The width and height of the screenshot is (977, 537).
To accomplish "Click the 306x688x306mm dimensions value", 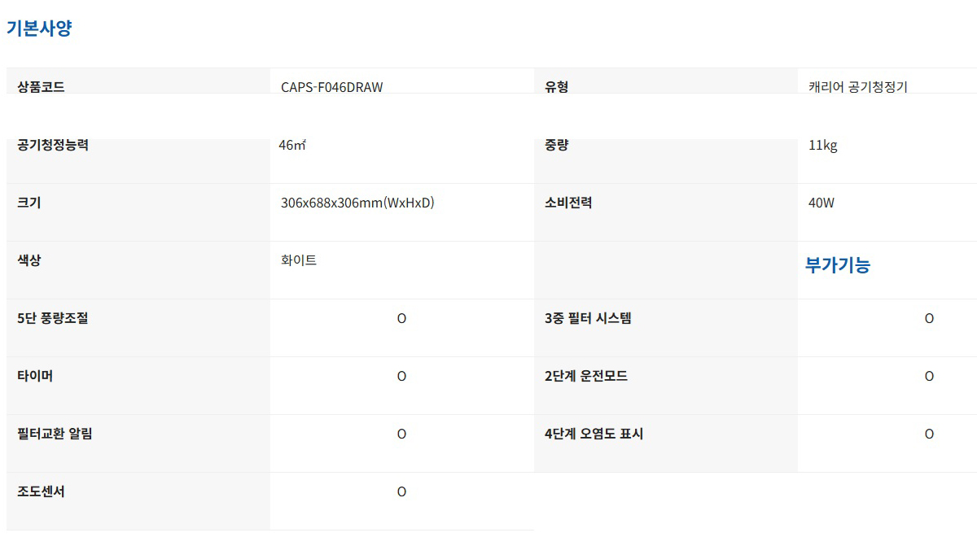I will click(x=357, y=203).
